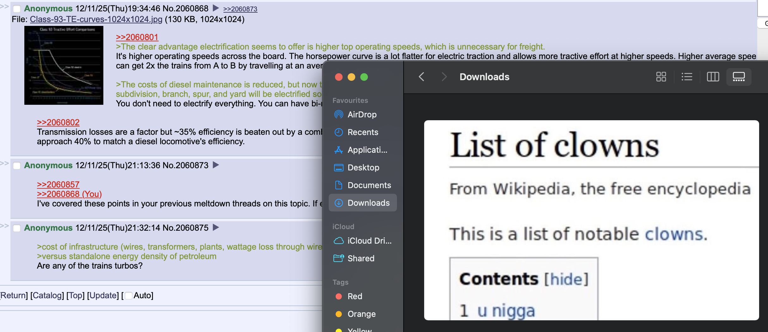
Task: Follow the >>2060802 quote link
Action: pyautogui.click(x=58, y=122)
